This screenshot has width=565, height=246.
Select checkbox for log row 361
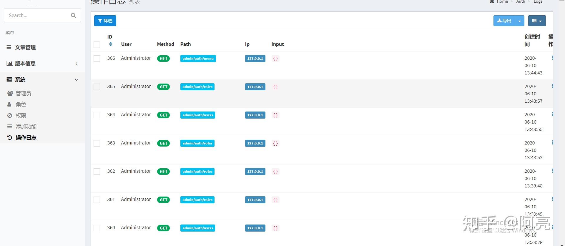97,200
